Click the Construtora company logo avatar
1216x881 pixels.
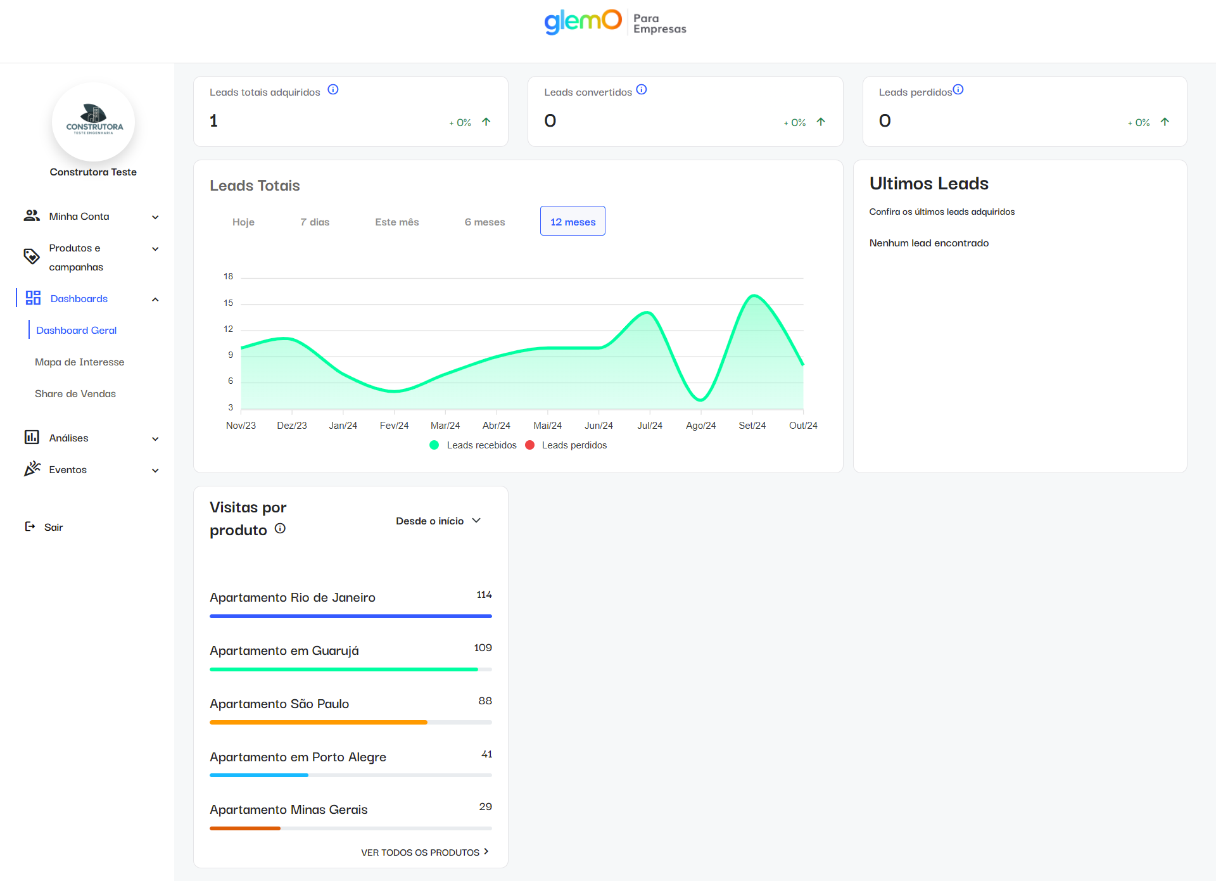click(x=94, y=120)
